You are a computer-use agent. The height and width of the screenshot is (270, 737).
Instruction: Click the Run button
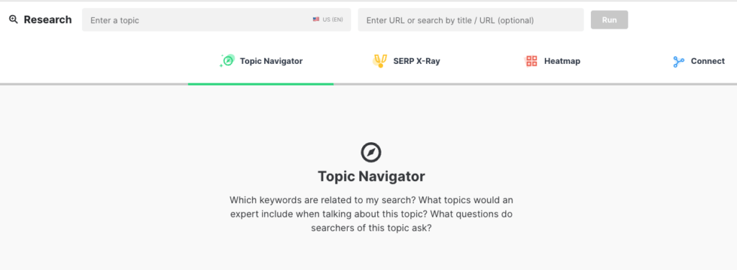[609, 20]
